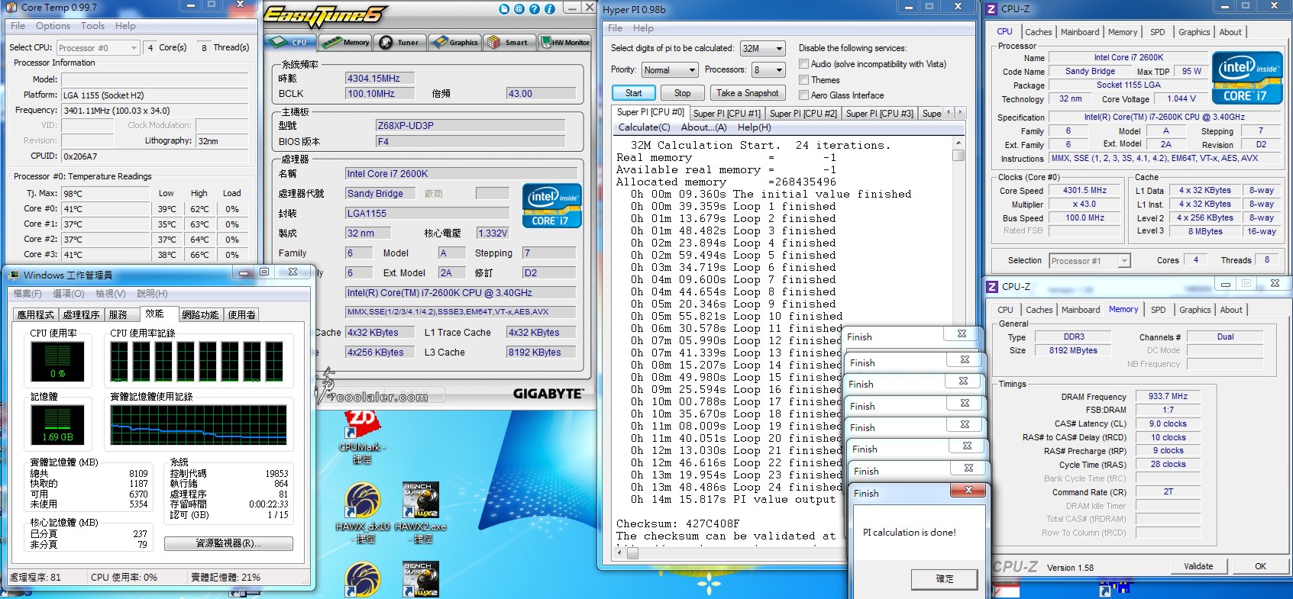Confirm the PI calculation done dialog

944,579
